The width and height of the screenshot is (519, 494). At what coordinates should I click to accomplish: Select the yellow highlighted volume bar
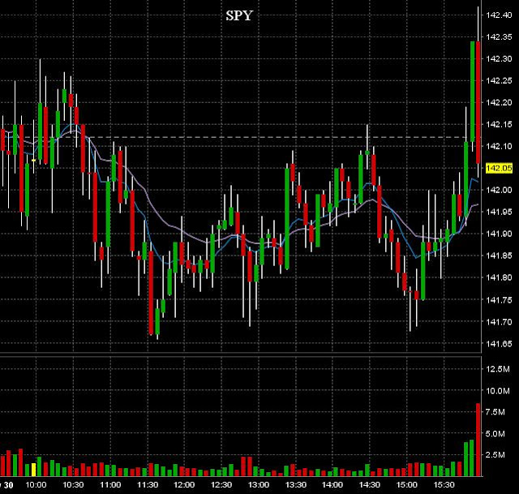click(33, 470)
